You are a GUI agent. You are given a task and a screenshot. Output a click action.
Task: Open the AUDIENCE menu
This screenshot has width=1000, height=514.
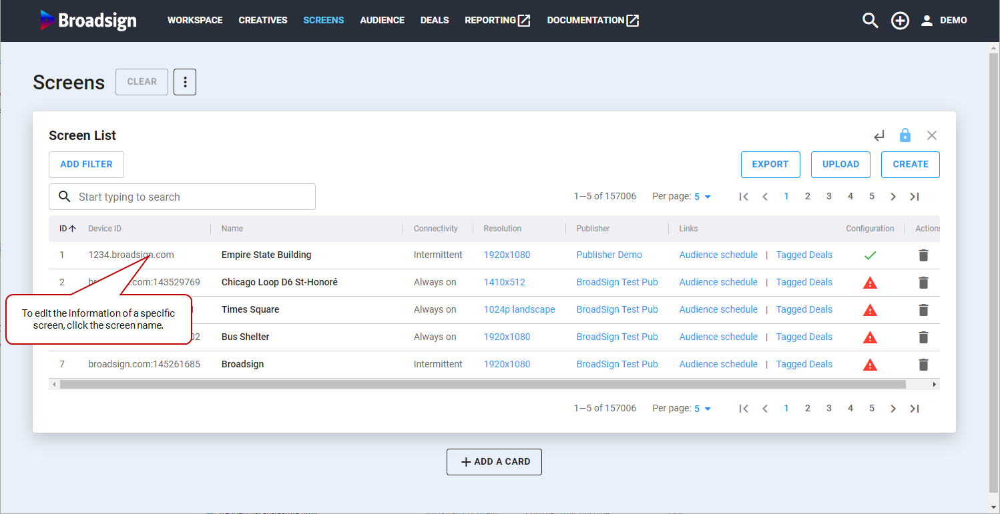pyautogui.click(x=383, y=21)
